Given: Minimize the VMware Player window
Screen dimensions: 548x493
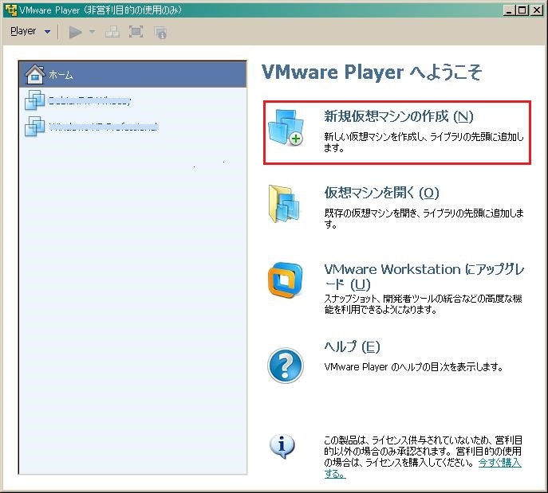Looking at the screenshot, I should 509,10.
